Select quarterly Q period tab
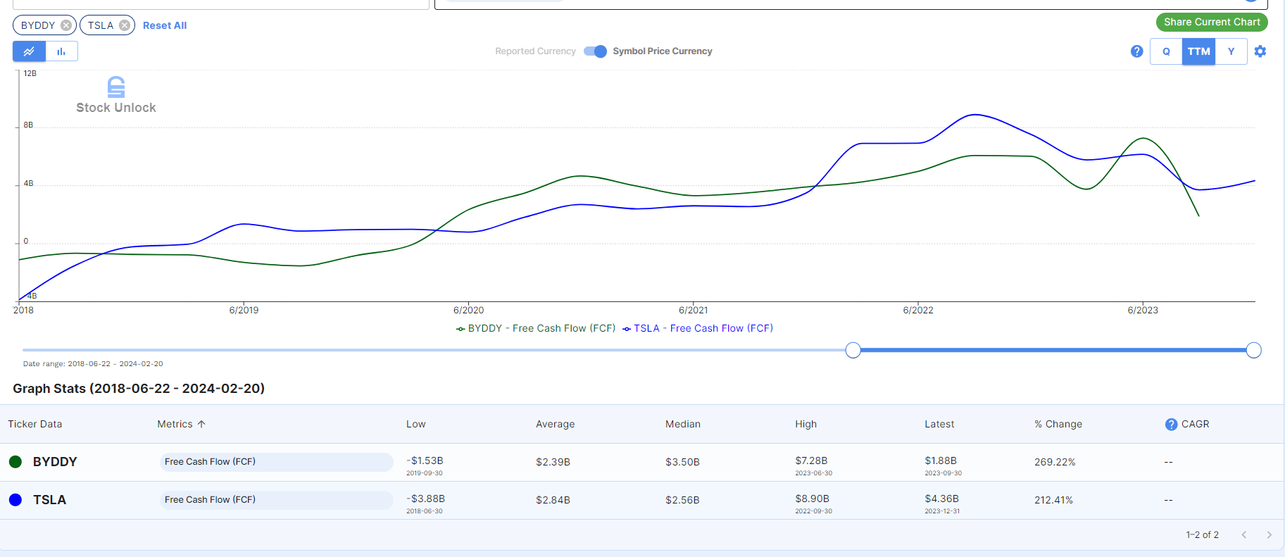The height and width of the screenshot is (557, 1285). (1166, 51)
